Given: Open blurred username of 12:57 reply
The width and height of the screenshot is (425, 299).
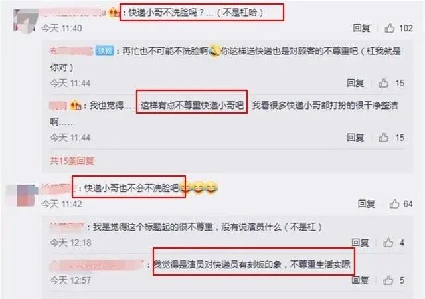Looking at the screenshot, I should tap(96, 265).
